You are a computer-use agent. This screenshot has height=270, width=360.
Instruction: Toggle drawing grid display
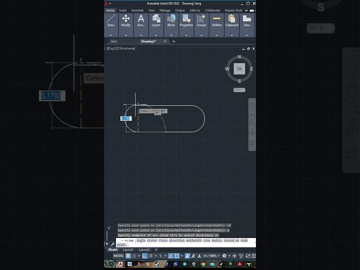click(128, 256)
